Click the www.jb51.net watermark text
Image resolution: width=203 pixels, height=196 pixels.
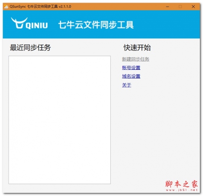point(182,190)
